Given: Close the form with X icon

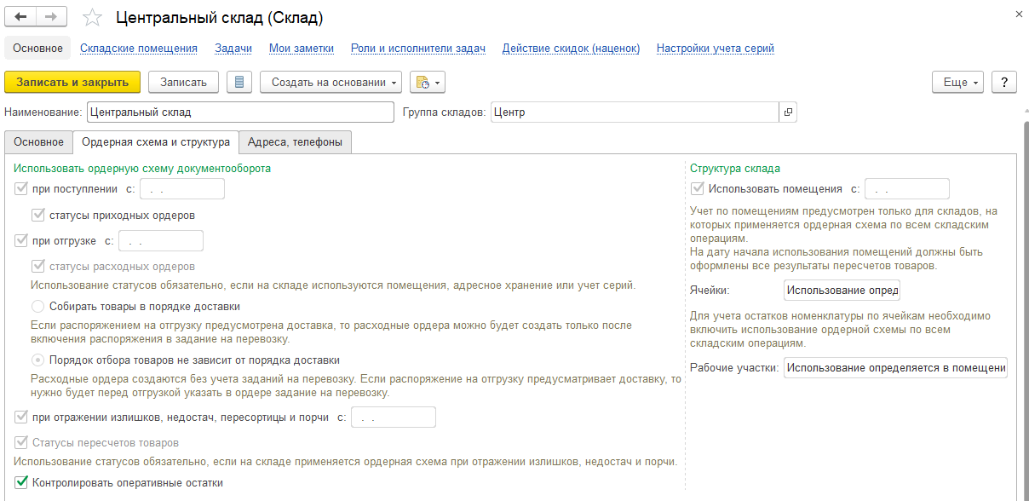Looking at the screenshot, I should [1019, 15].
